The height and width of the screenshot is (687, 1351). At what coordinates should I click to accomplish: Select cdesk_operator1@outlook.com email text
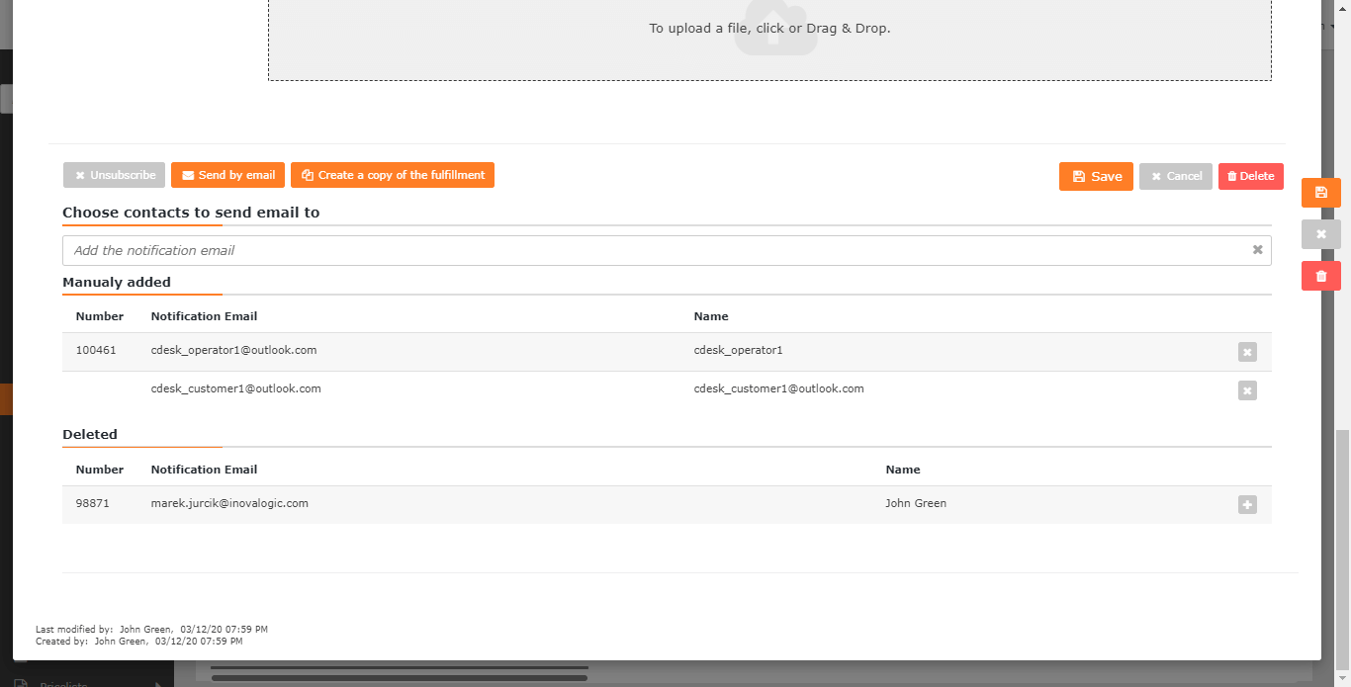tap(233, 350)
